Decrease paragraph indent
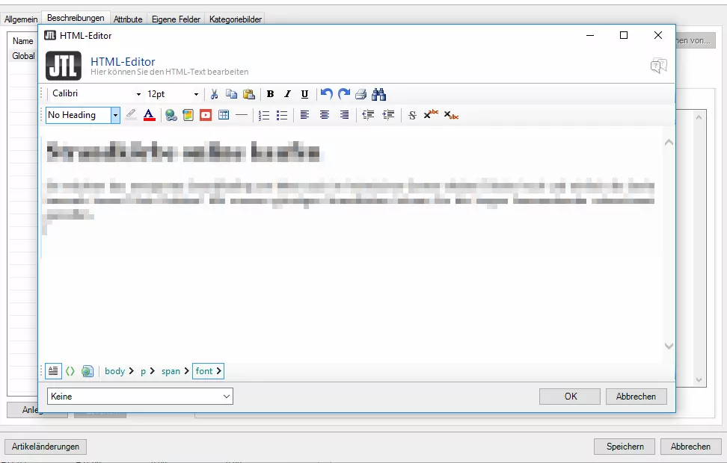727x463 pixels. [x=368, y=115]
